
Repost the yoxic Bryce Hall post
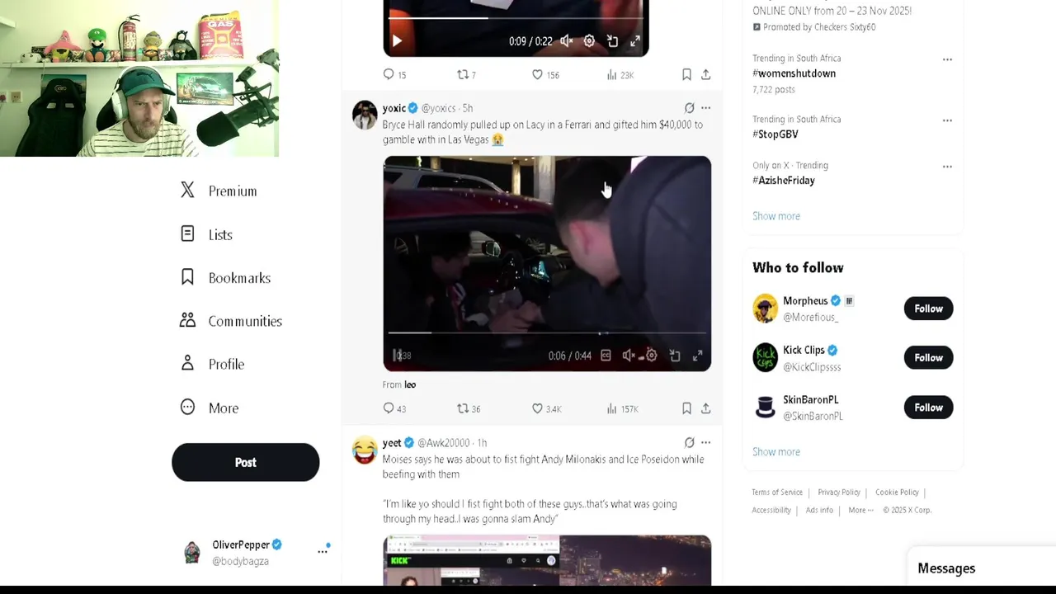[463, 408]
